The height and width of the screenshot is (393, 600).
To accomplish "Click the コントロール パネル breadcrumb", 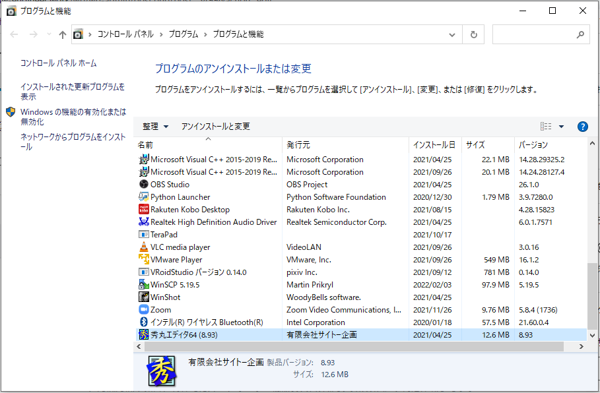I will [x=125, y=34].
